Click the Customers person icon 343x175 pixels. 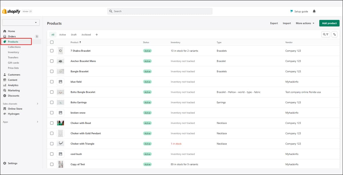pyautogui.click(x=5, y=75)
